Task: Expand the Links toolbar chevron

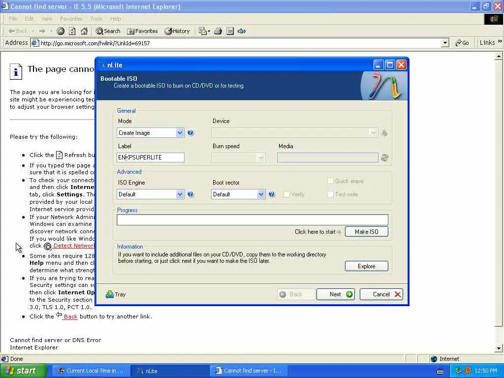Action: (x=500, y=41)
